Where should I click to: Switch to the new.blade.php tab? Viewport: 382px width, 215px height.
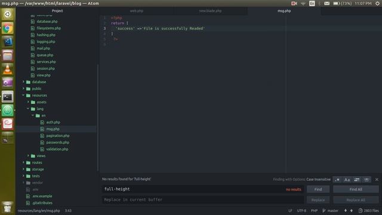[210, 11]
